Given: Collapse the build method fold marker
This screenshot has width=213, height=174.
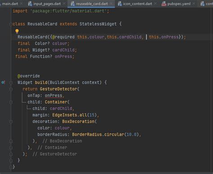Looking at the screenshot, I should 11,82.
